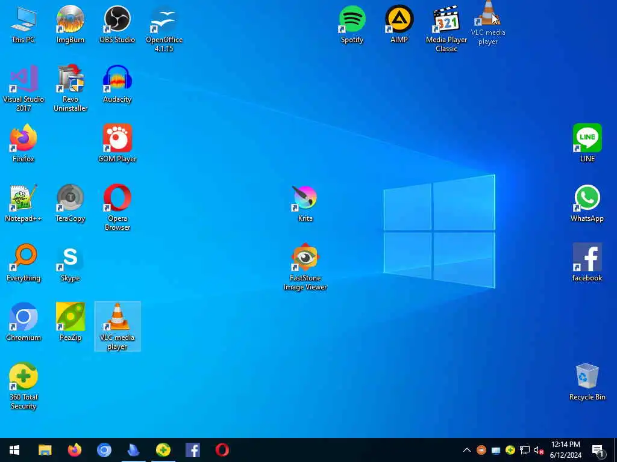The height and width of the screenshot is (462, 617).
Task: Select the ImgBurn shortcut
Action: (x=70, y=24)
